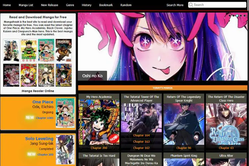Browse by Genre in the top navigation
Image resolution: width=249 pixels, height=166 pixels.
pyautogui.click(x=70, y=5)
